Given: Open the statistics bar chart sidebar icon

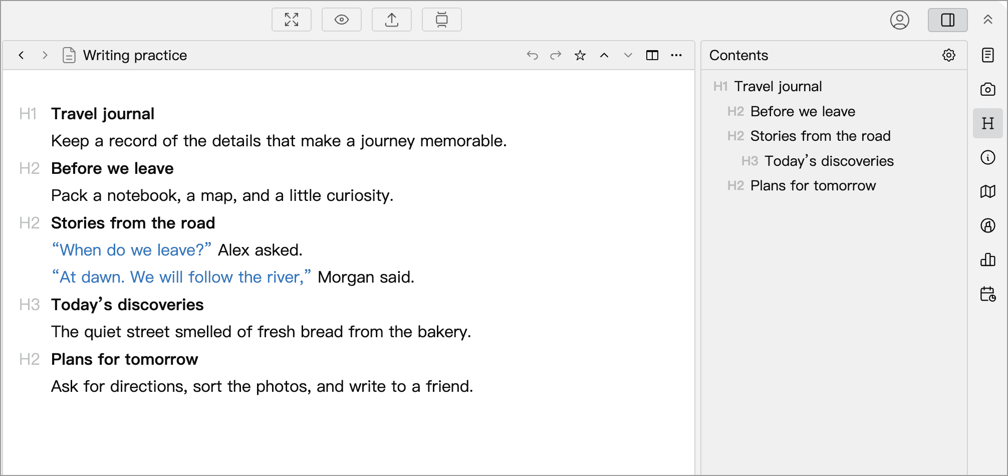Looking at the screenshot, I should [x=988, y=260].
